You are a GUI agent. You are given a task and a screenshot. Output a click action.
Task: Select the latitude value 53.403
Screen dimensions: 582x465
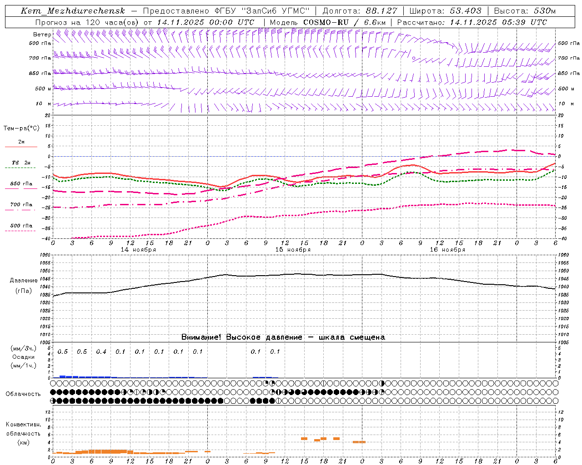tap(466, 11)
